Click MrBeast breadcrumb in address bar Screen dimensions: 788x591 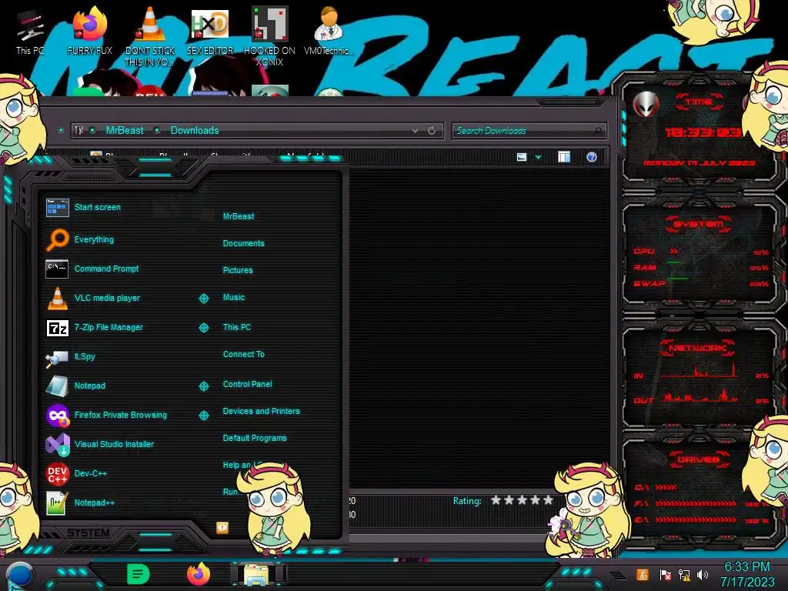tap(125, 130)
